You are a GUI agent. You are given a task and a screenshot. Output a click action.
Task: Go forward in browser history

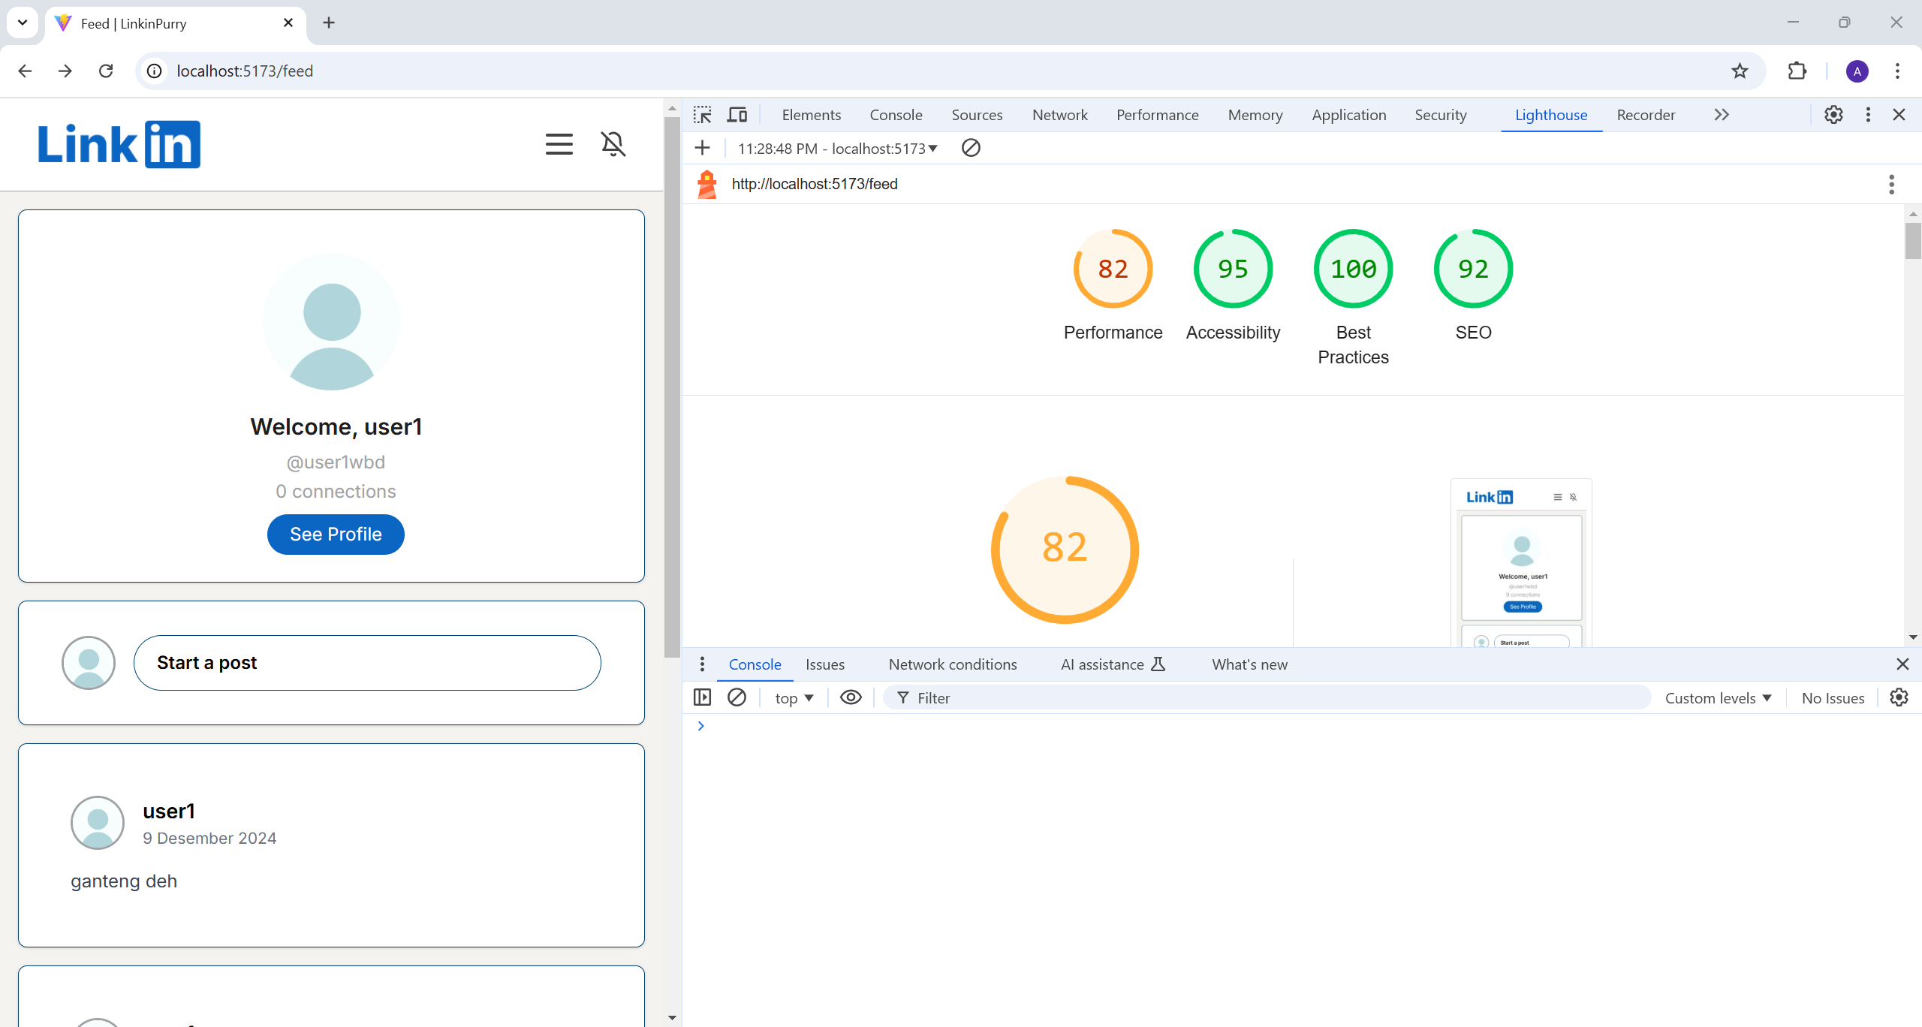pos(65,71)
